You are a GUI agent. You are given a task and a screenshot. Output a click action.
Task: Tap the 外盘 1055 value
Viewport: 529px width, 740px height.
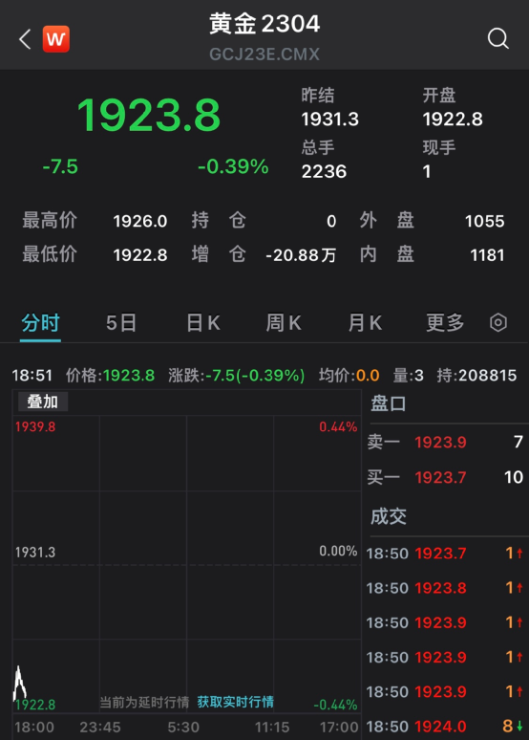[x=485, y=222]
